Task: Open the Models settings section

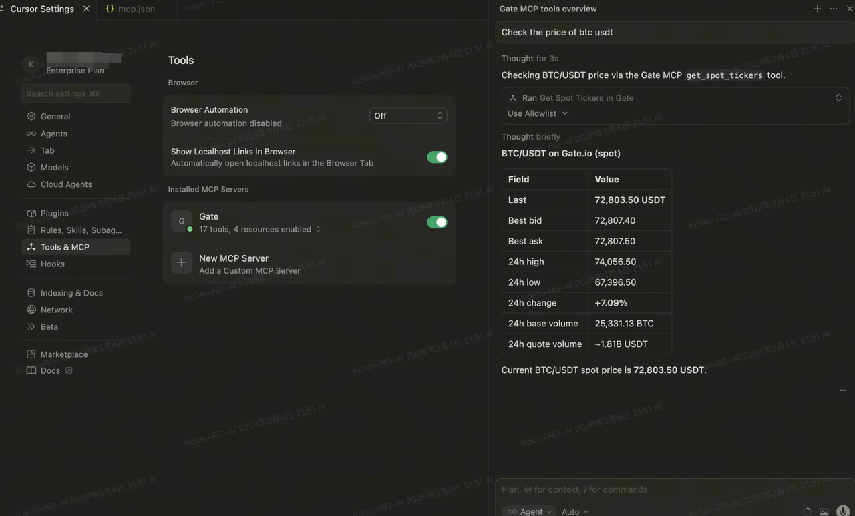Action: [x=54, y=167]
